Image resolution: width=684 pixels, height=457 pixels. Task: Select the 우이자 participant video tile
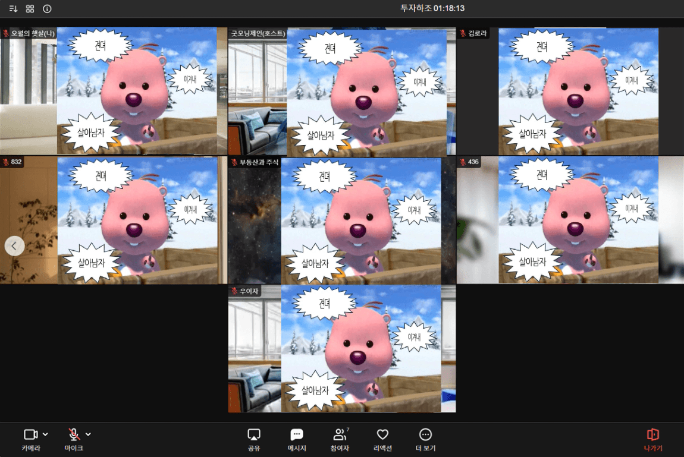[342, 349]
